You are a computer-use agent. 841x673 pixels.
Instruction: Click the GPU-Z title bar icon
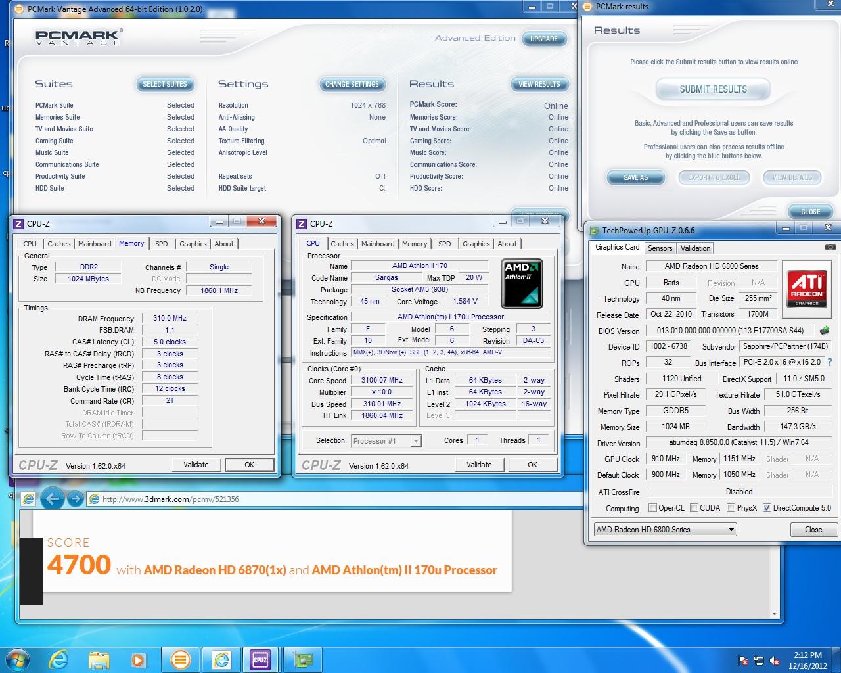click(x=595, y=231)
